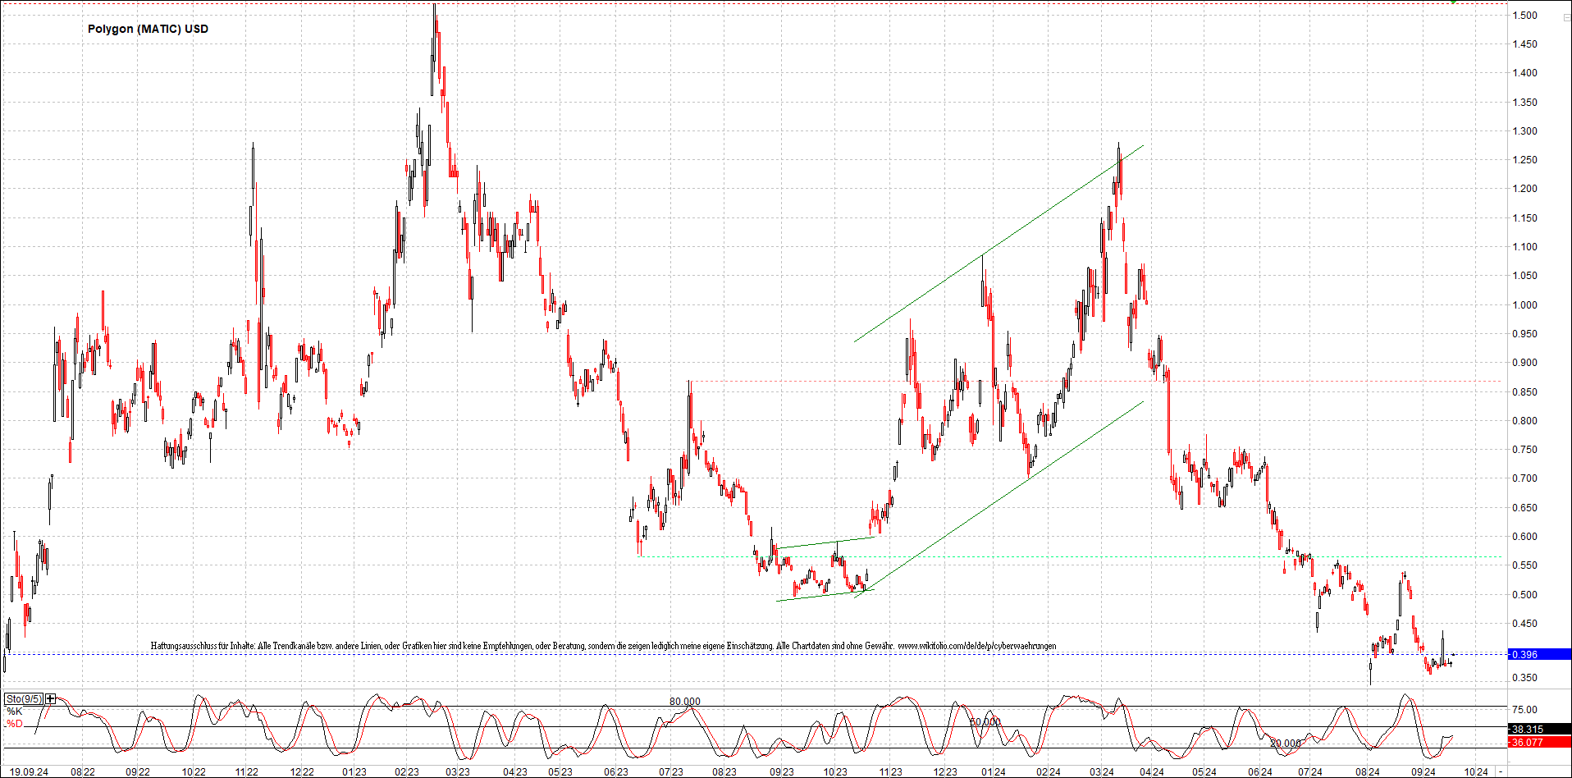Screen dimensions: 1572x778
Task: Click the wikifolio.com URL in the disclaimer
Action: pos(977,646)
